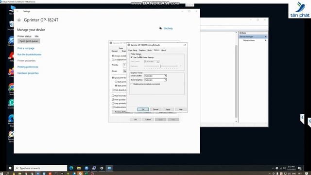Click the Get help link
This screenshot has height=175, width=311.
pos(168,28)
